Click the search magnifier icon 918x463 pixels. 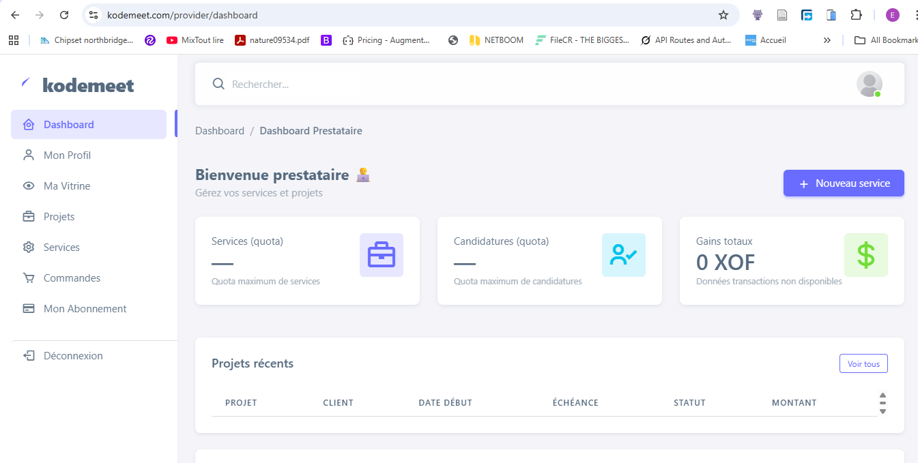coord(218,84)
